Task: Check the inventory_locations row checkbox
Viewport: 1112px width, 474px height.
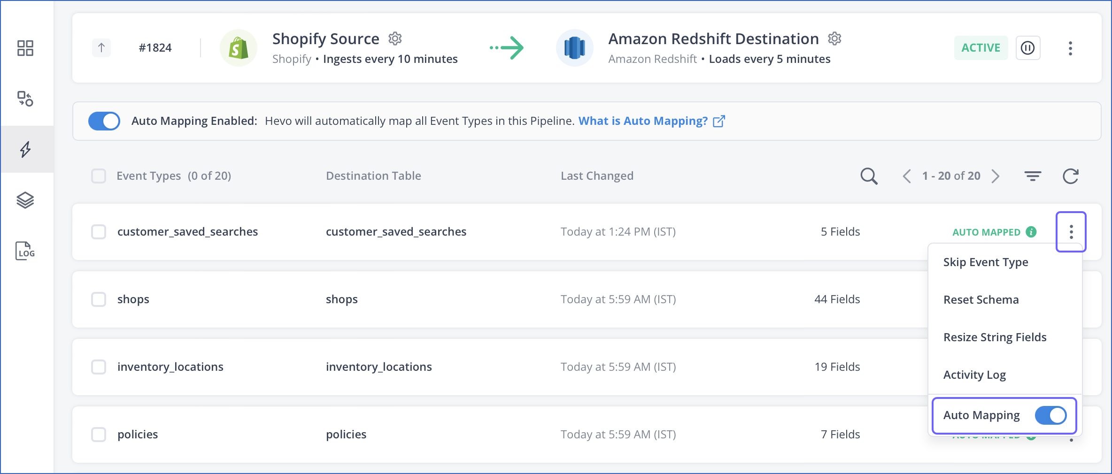Action: (99, 367)
